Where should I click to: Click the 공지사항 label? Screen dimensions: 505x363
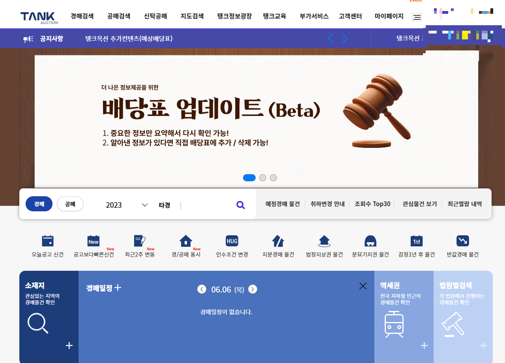pyautogui.click(x=52, y=39)
